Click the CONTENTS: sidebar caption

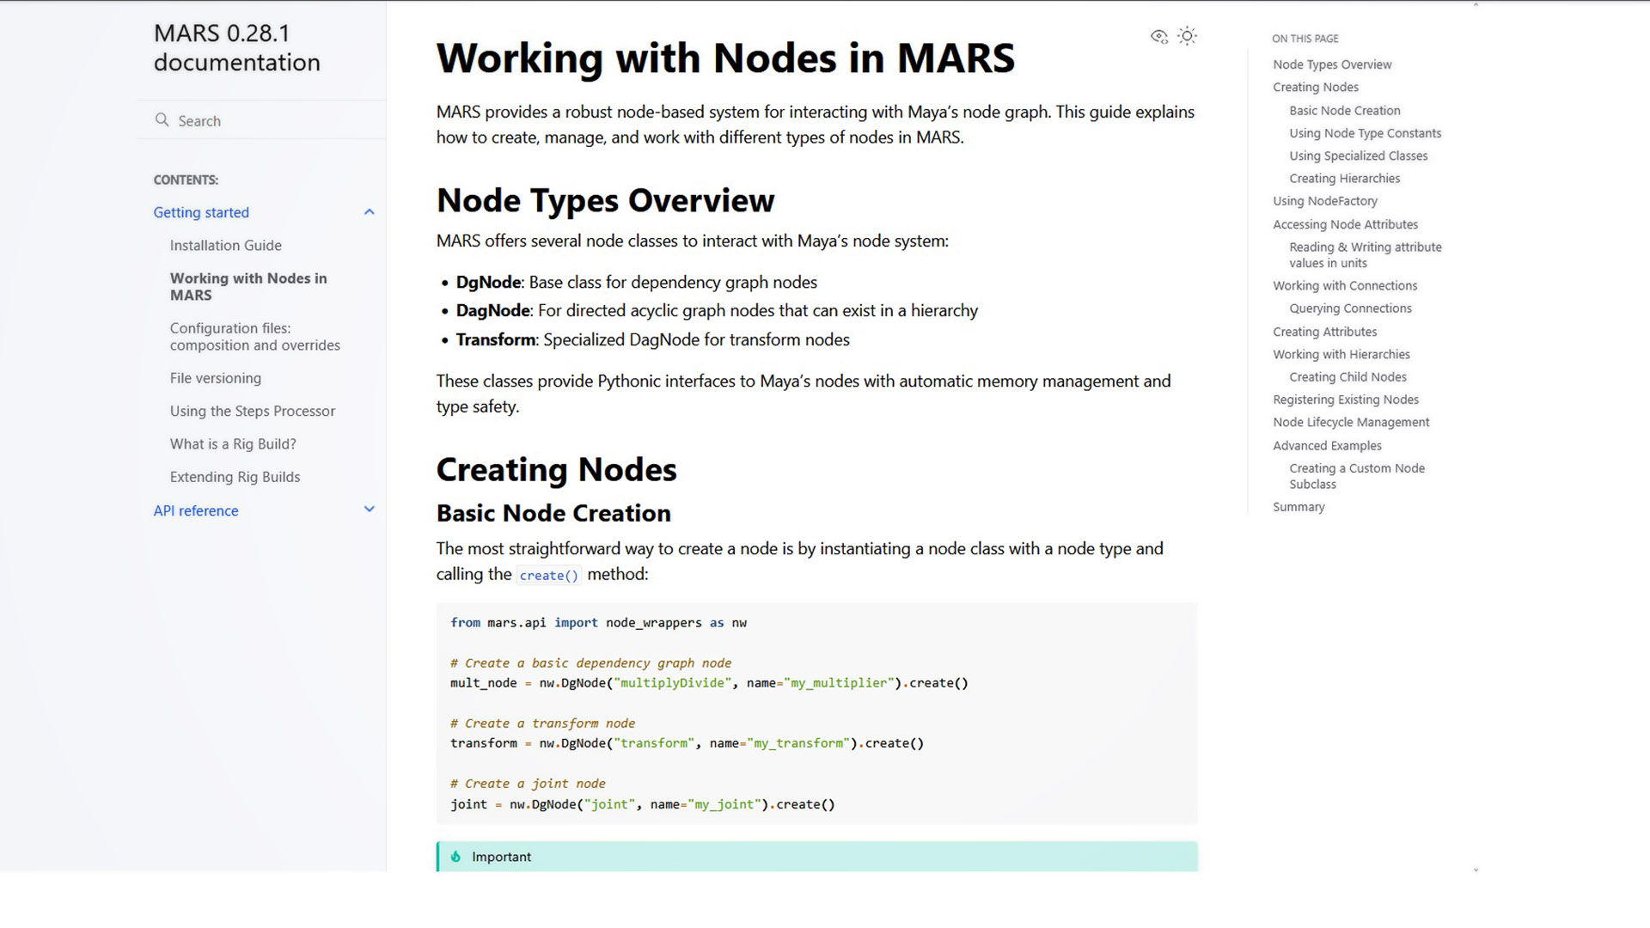186,180
